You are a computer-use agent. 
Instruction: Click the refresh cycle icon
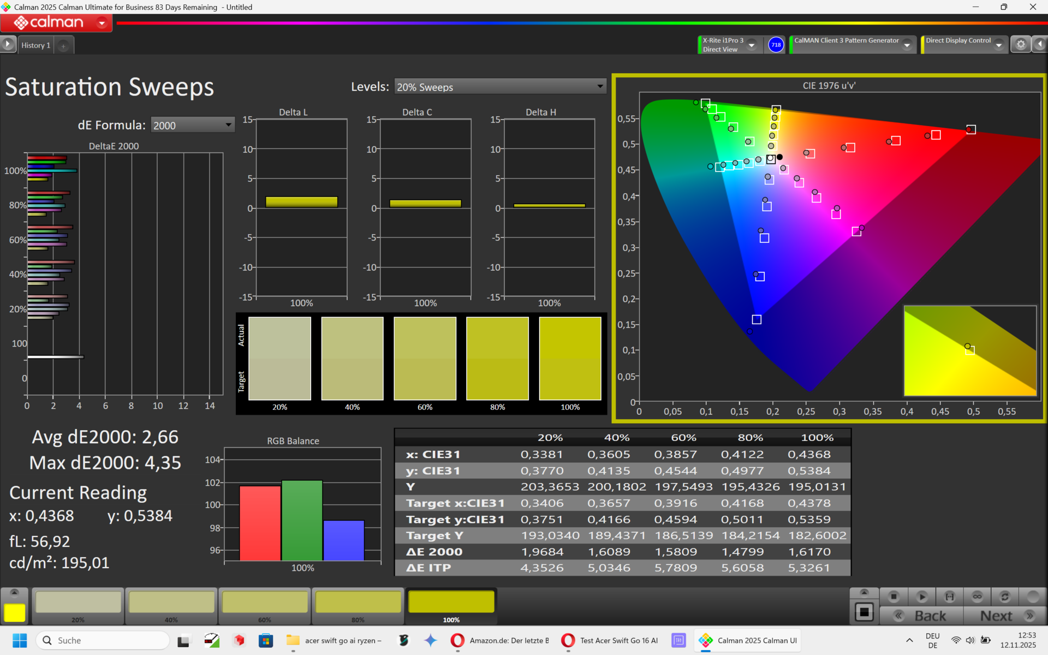click(1005, 597)
